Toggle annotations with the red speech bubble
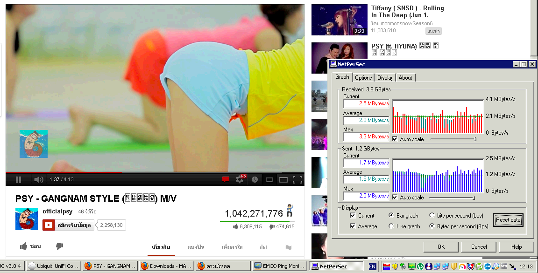The width and height of the screenshot is (538, 273). 226,179
